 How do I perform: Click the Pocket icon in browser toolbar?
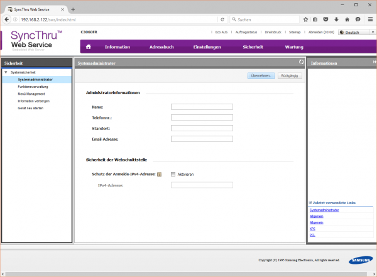pos(324,19)
